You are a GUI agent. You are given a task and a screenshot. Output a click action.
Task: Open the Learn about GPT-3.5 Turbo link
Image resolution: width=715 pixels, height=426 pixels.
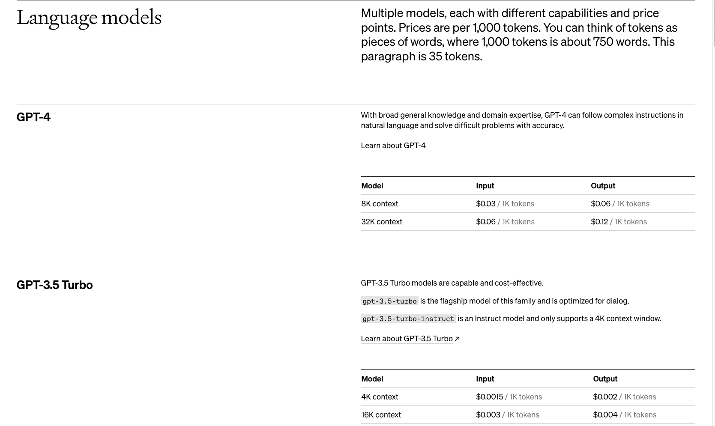pyautogui.click(x=407, y=339)
